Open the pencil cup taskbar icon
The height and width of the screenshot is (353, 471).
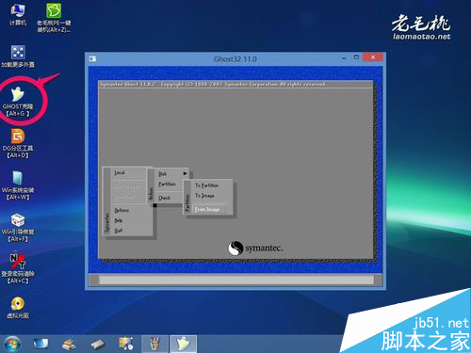click(x=154, y=344)
